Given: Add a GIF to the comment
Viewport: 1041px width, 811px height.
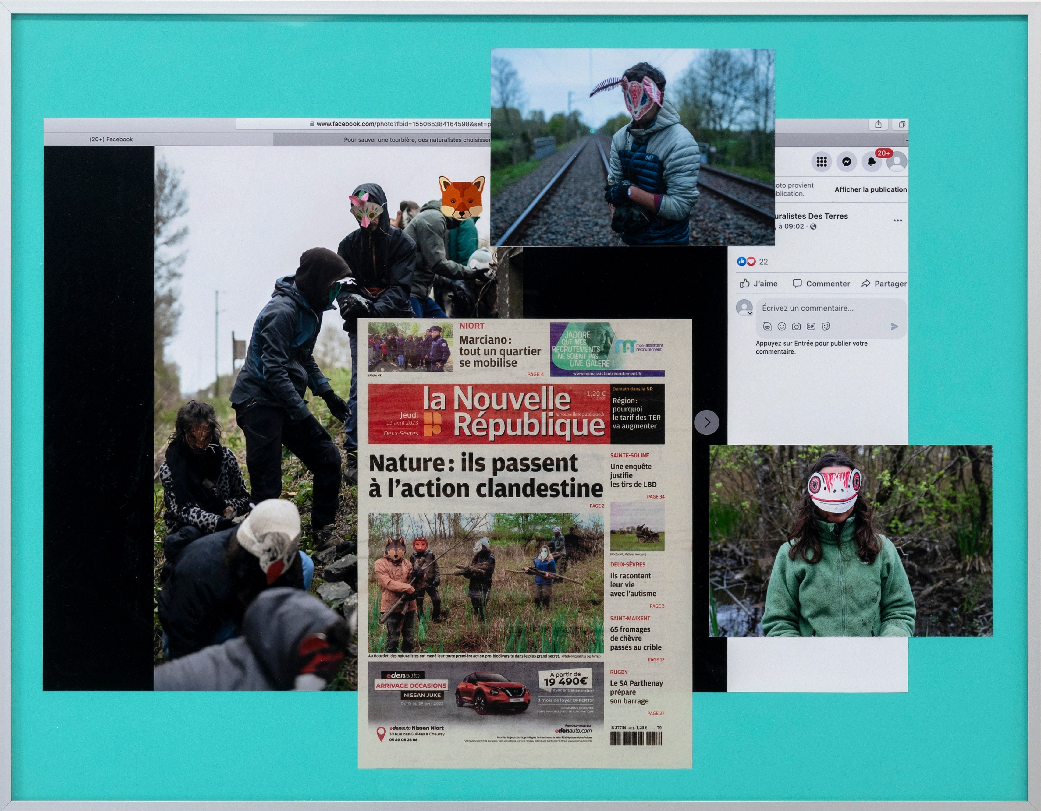Looking at the screenshot, I should click(811, 326).
